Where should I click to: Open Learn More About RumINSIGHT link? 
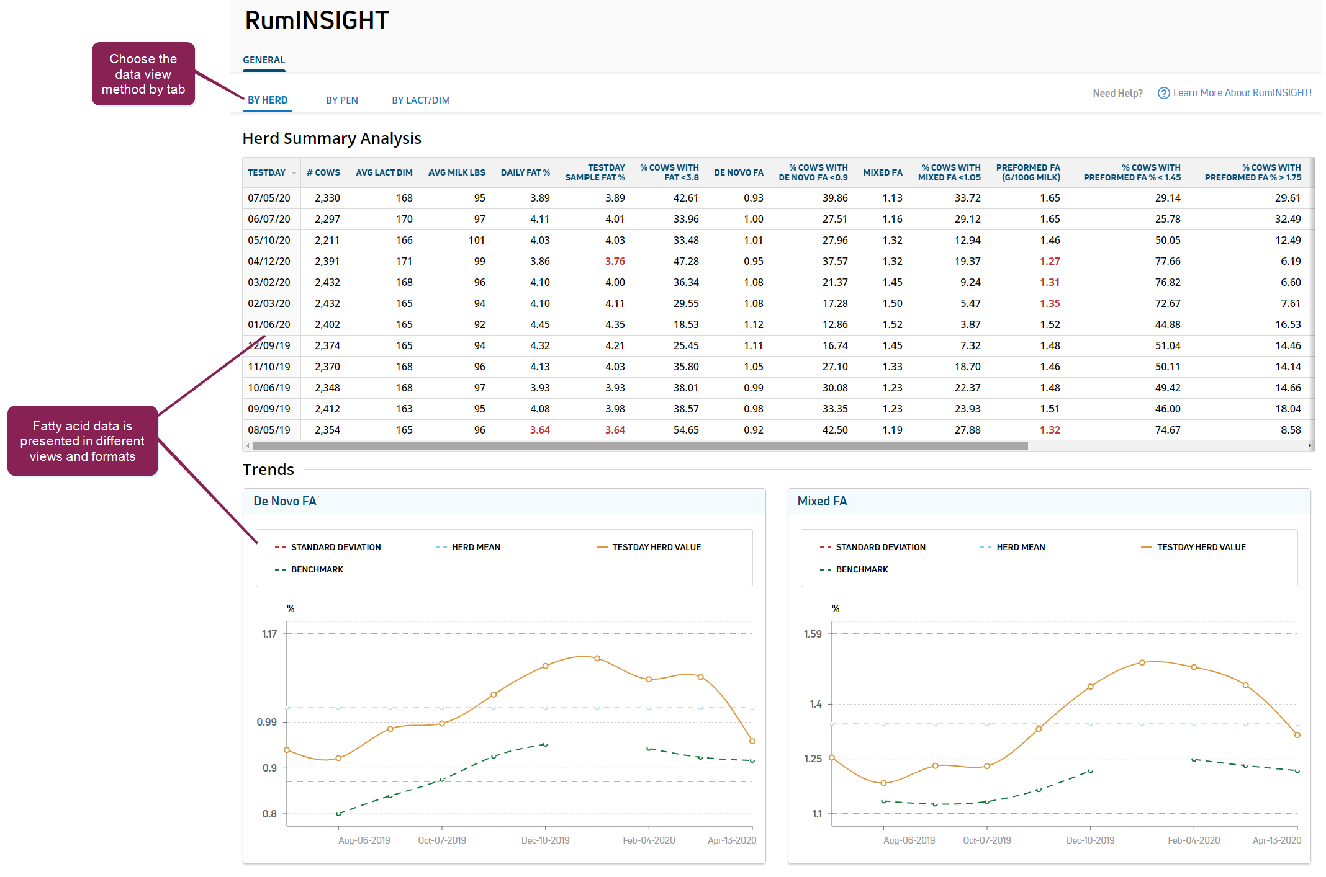[1242, 93]
